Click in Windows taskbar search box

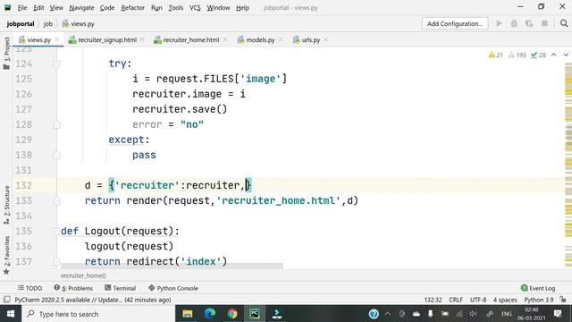98,314
